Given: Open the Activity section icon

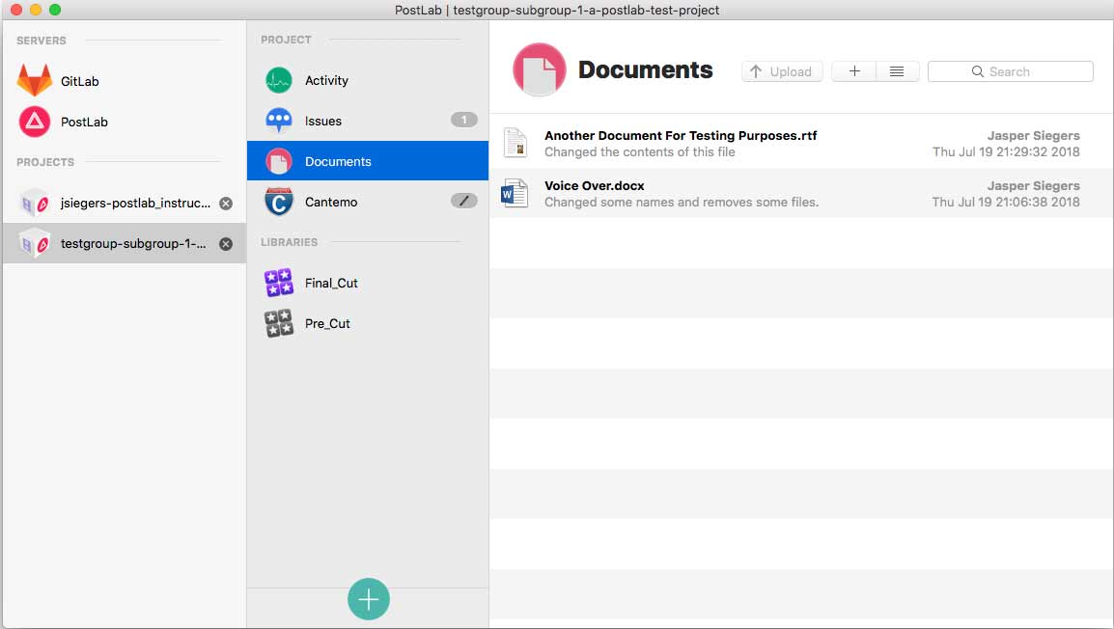Looking at the screenshot, I should [278, 80].
